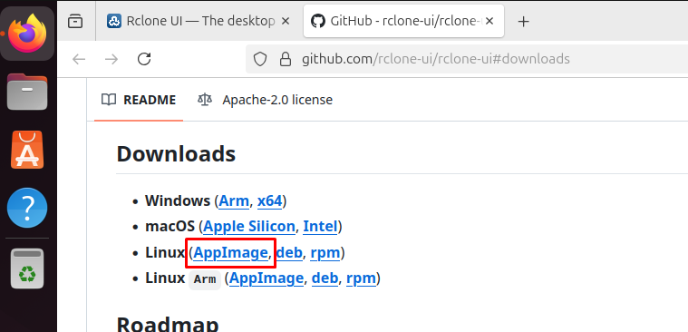Close the GitHub rclone-ui tab
The image size is (688, 332).
point(490,21)
